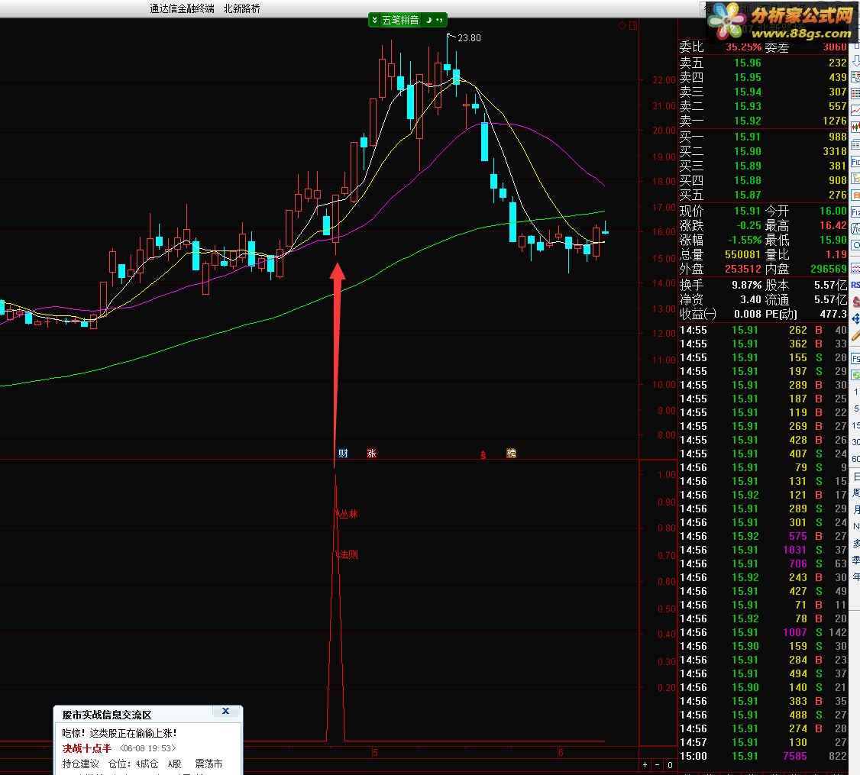Select the 买五 15.87 order row
This screenshot has width=860, height=775.
pyautogui.click(x=764, y=195)
